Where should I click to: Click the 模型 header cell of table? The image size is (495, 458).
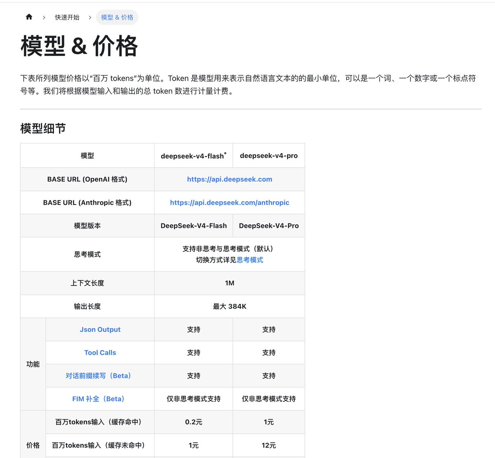tap(87, 155)
